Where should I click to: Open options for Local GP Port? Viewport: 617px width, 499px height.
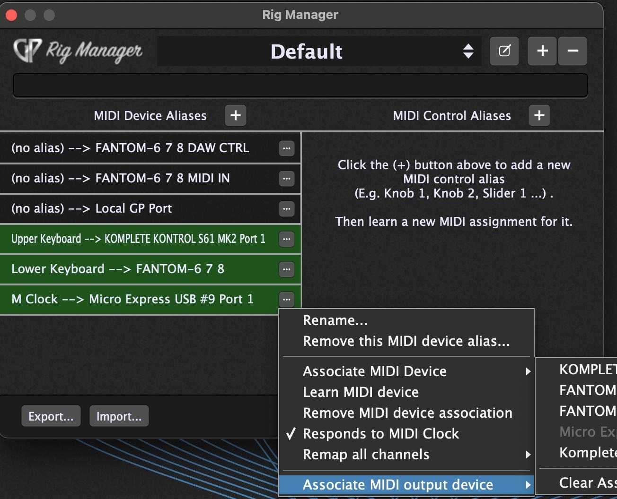[287, 209]
